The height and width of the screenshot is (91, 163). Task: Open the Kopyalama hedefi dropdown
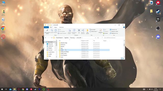click(x=74, y=31)
